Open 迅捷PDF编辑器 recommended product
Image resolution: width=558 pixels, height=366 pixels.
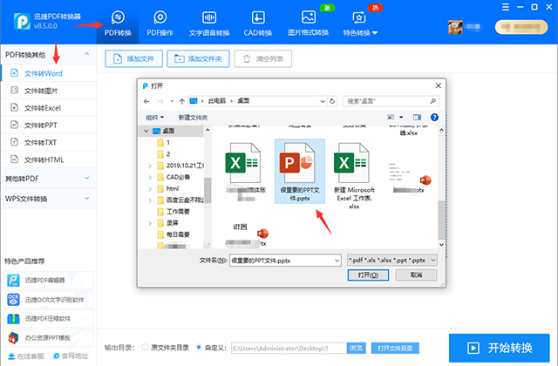coord(49,281)
